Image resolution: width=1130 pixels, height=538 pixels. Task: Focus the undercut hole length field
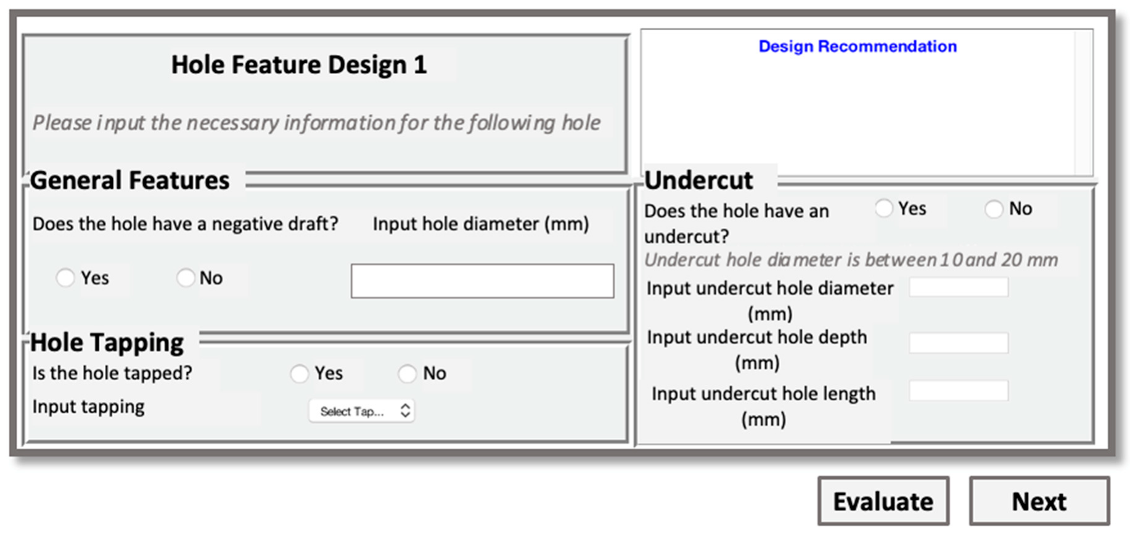[959, 391]
